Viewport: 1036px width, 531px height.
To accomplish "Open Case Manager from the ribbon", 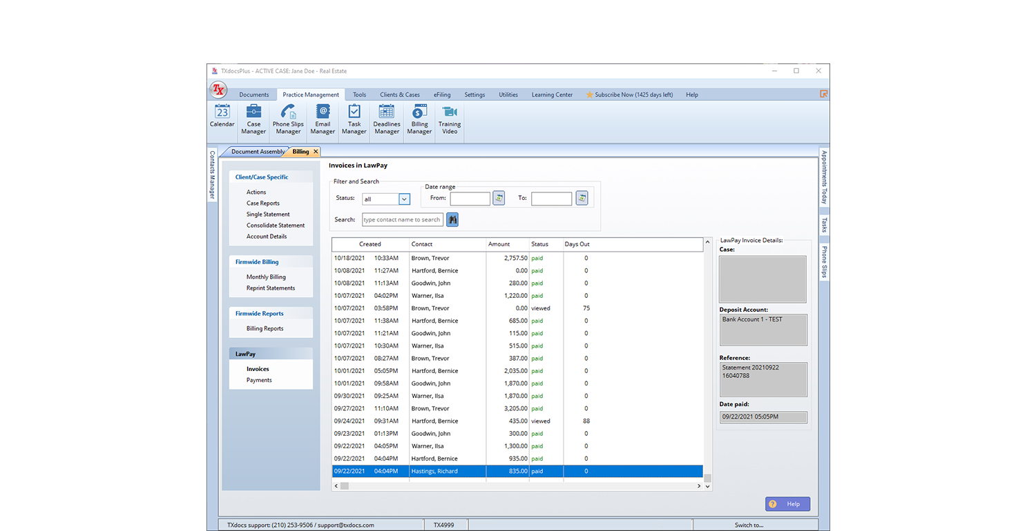I will [x=253, y=119].
